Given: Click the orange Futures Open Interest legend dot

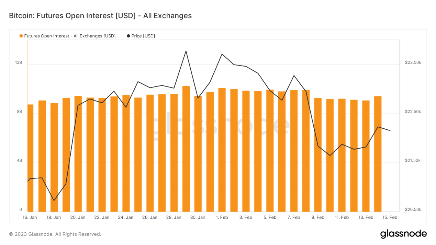Looking at the screenshot, I should point(21,36).
